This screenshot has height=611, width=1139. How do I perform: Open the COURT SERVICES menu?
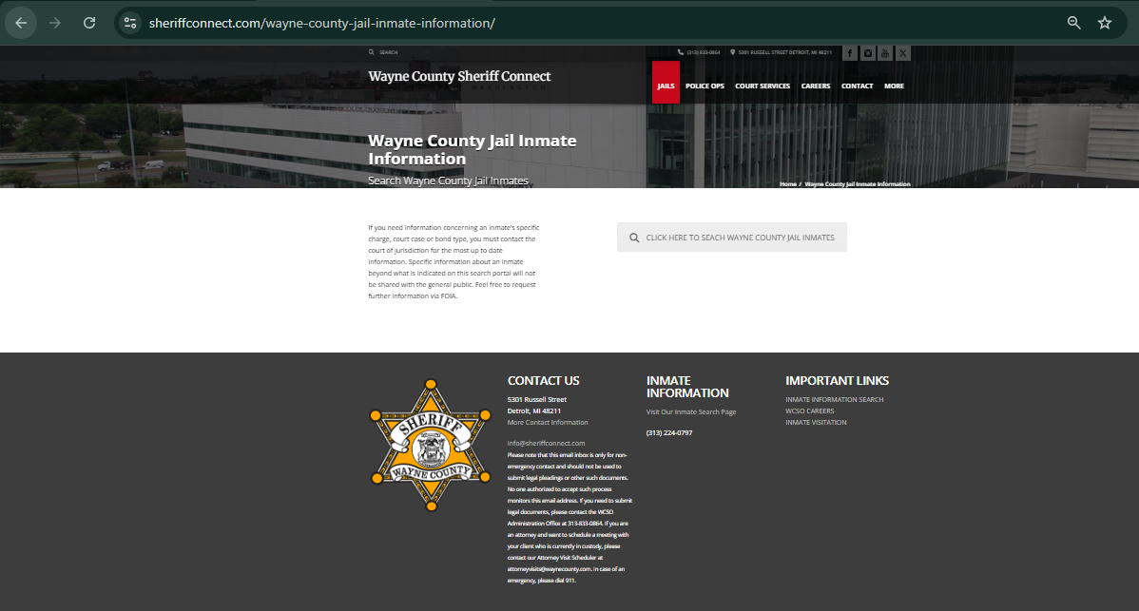[762, 86]
